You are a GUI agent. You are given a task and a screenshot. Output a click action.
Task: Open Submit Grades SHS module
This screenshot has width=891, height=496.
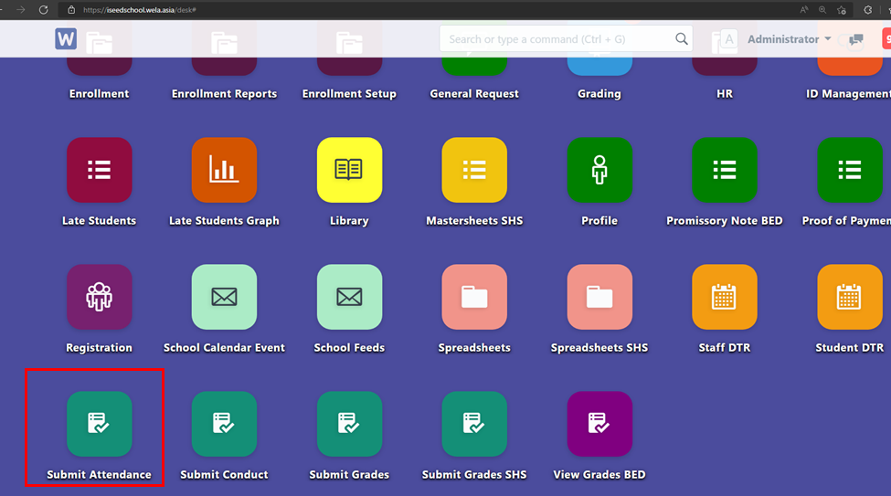(x=474, y=424)
